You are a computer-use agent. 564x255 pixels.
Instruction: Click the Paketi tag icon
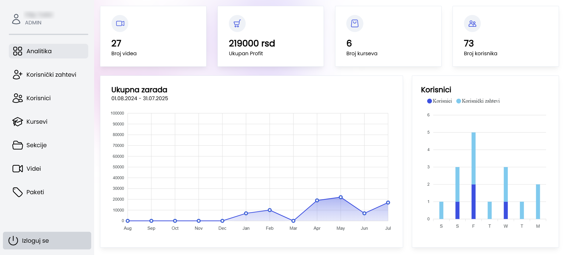click(17, 192)
